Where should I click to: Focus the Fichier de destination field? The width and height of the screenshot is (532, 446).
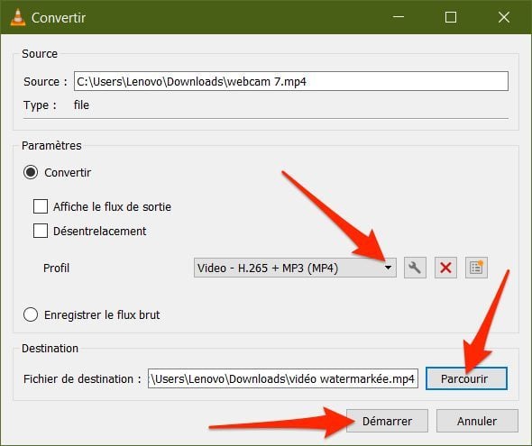click(283, 378)
